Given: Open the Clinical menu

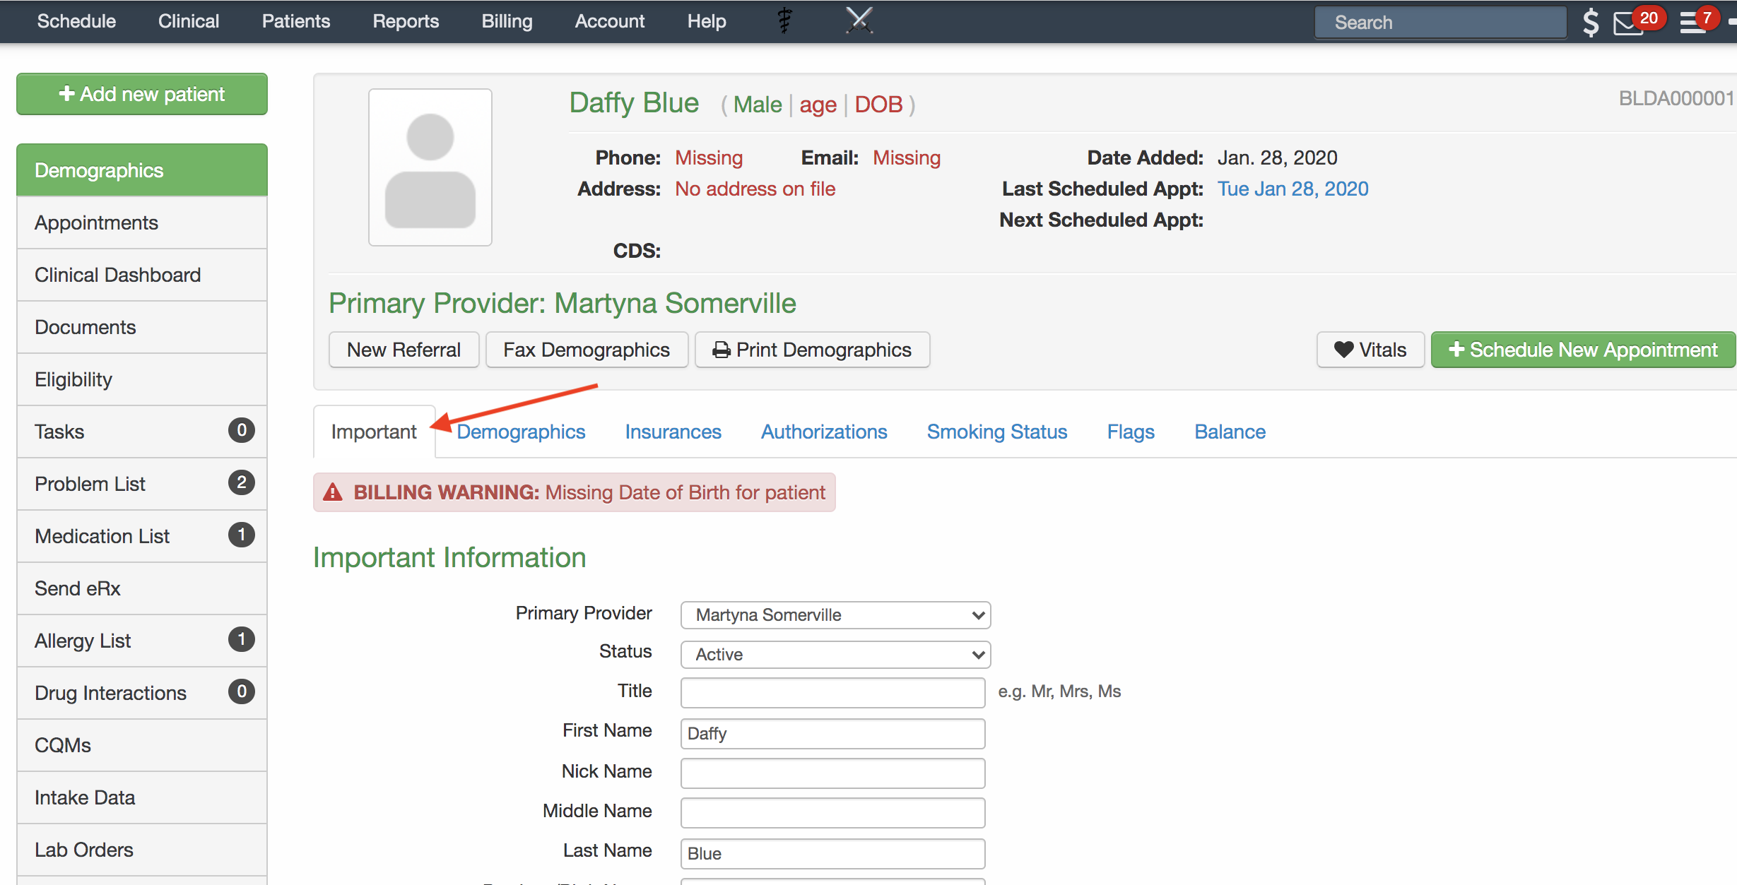Looking at the screenshot, I should click(x=189, y=21).
